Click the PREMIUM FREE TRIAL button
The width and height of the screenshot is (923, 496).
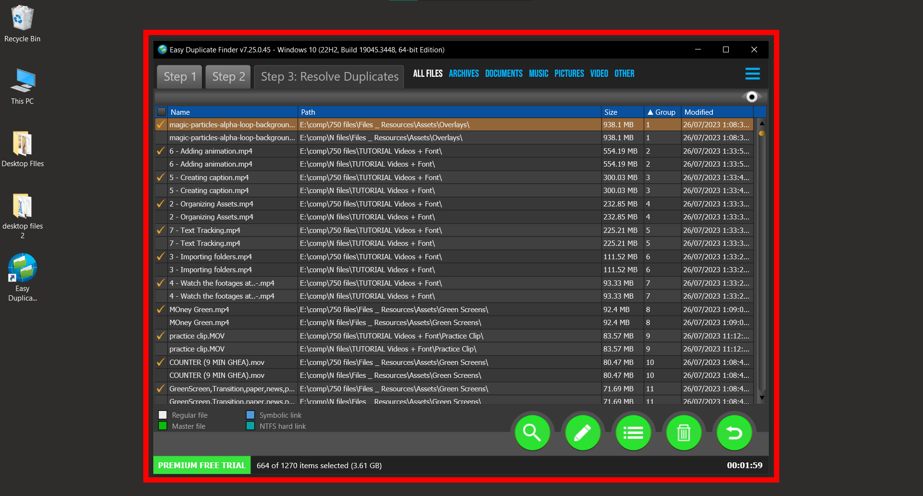pos(201,465)
